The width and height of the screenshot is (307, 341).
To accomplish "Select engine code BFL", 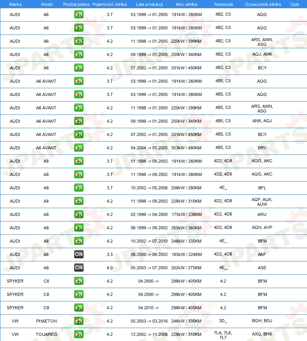I will 262,188.
